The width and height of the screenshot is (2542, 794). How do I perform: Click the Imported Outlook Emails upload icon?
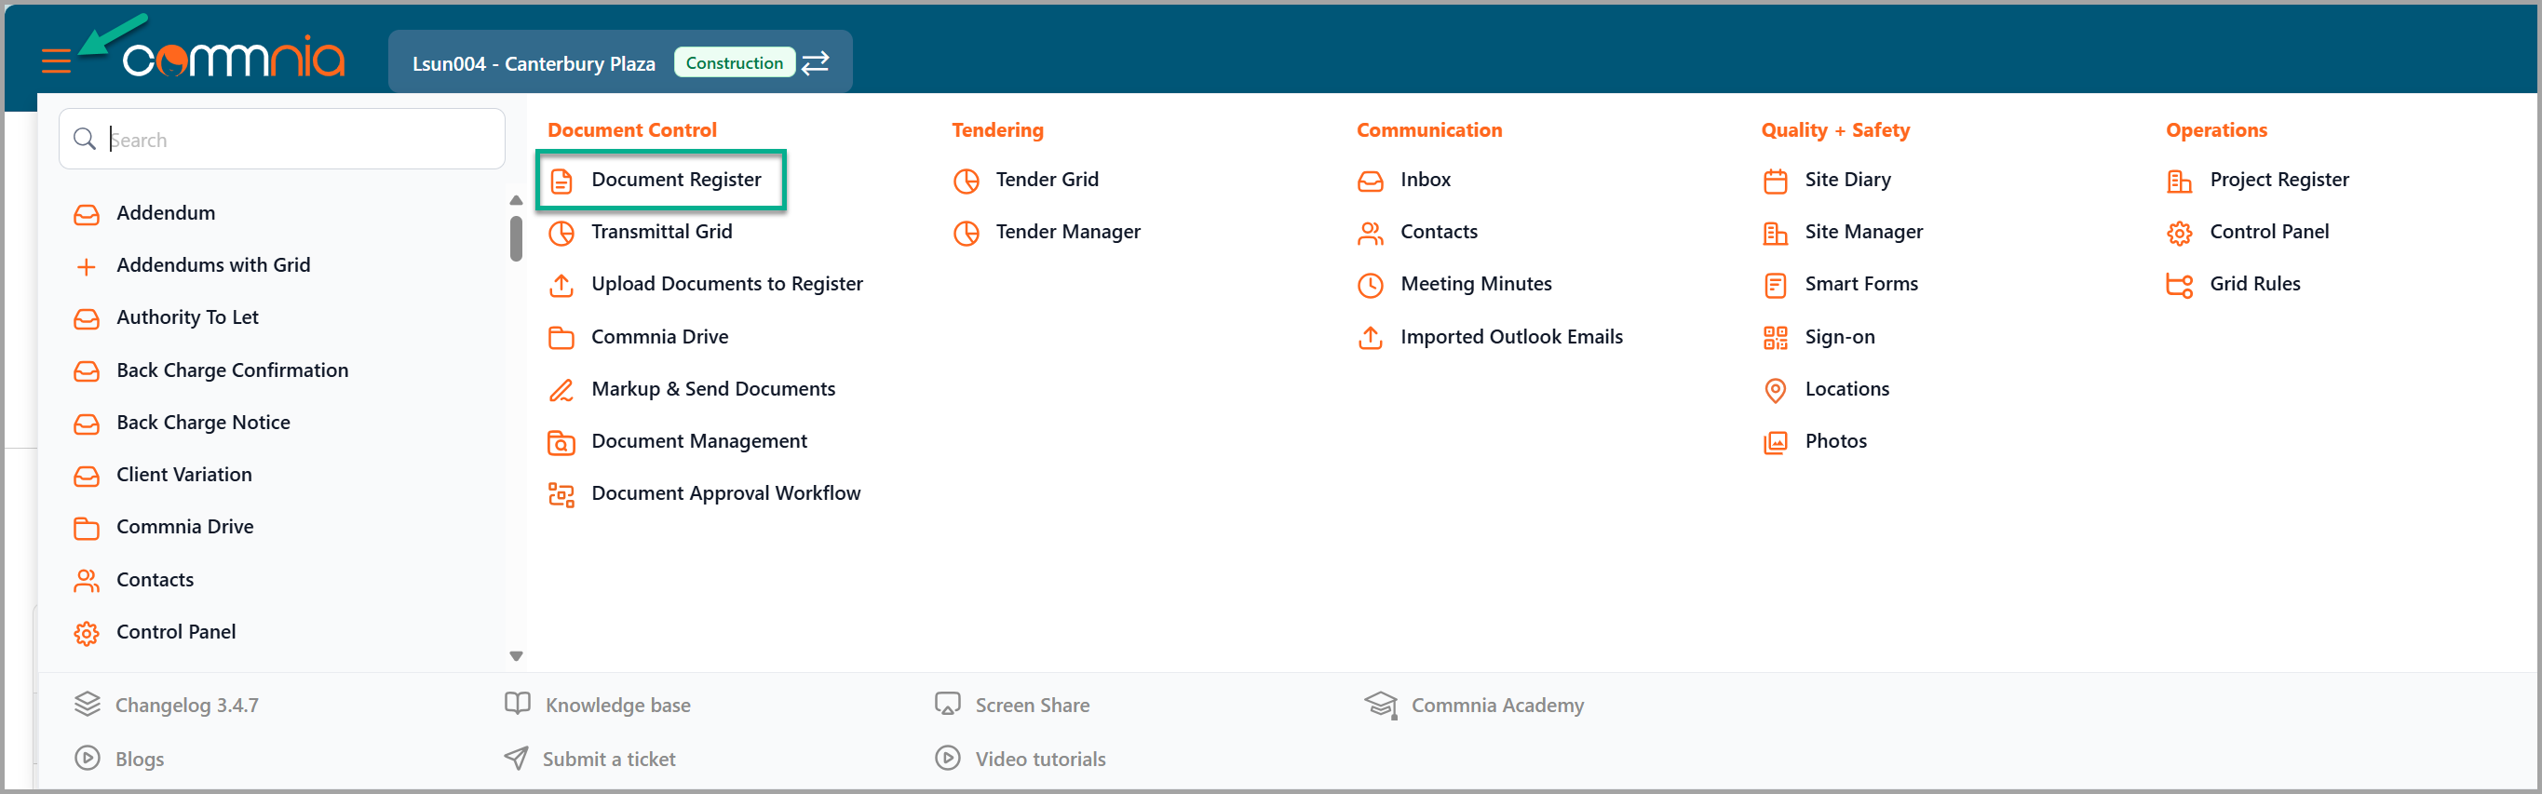1371,338
